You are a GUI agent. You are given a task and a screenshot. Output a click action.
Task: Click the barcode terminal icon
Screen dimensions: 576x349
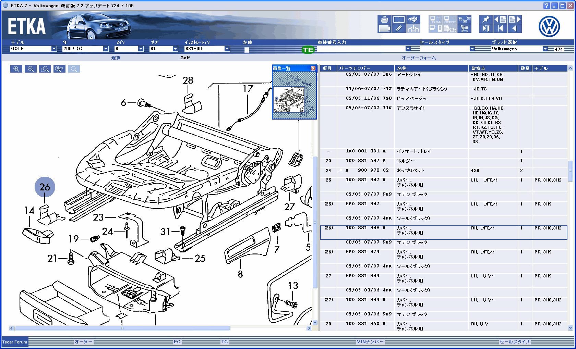[x=435, y=28]
